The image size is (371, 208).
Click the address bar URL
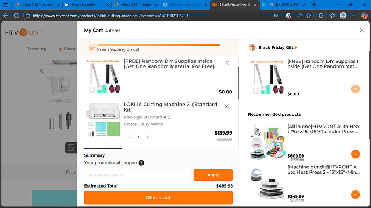click(110, 16)
